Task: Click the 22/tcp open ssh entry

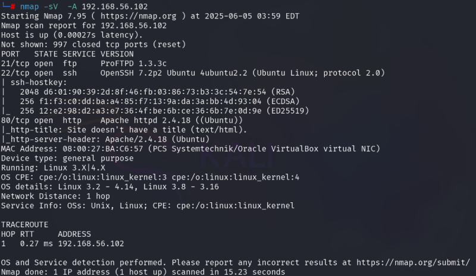Action: [x=39, y=73]
